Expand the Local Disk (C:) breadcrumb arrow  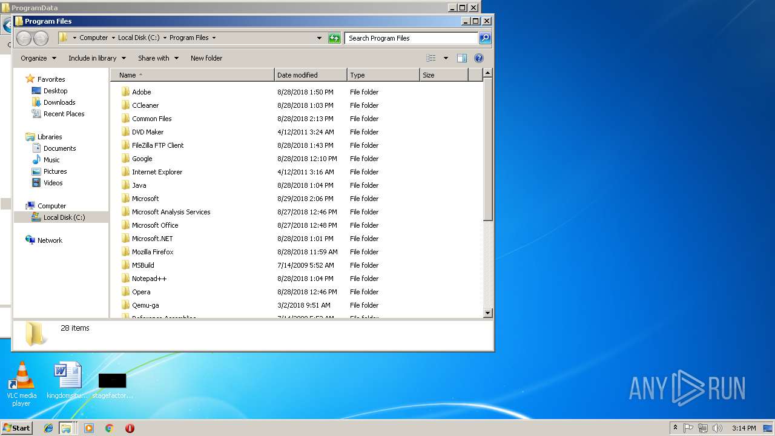coord(164,38)
